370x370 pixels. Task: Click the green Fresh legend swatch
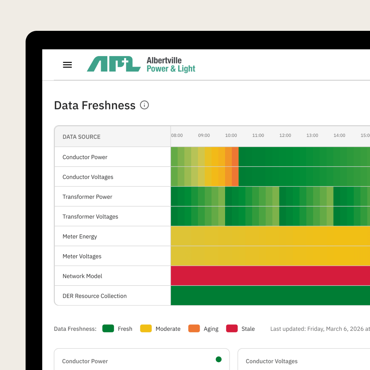pyautogui.click(x=108, y=328)
